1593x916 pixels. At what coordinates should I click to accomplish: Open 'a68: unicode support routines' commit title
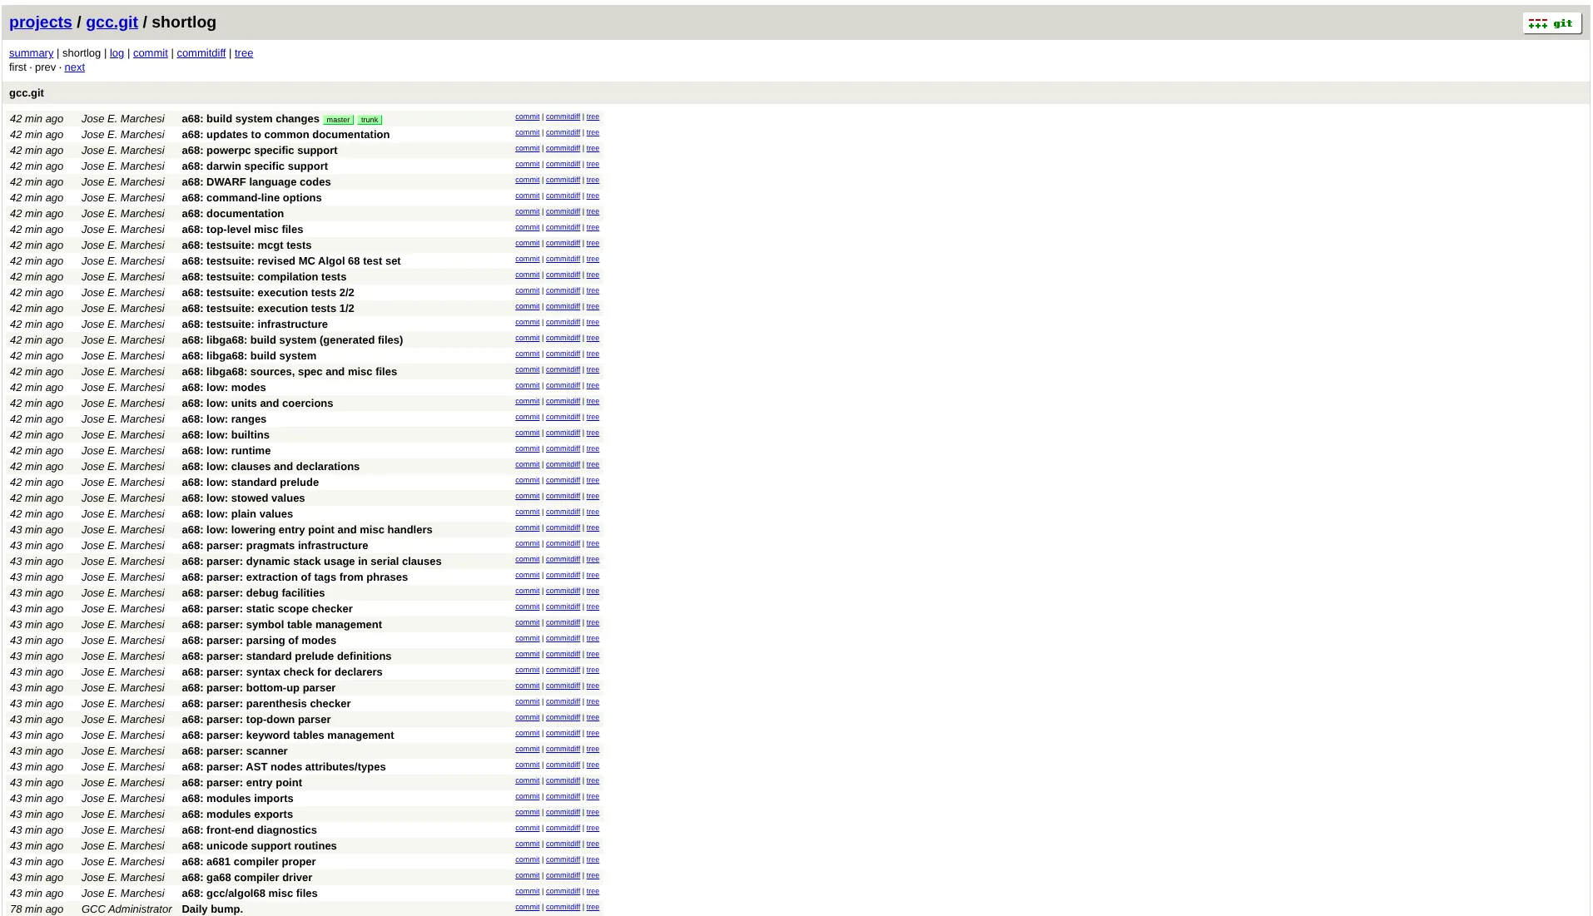point(259,846)
